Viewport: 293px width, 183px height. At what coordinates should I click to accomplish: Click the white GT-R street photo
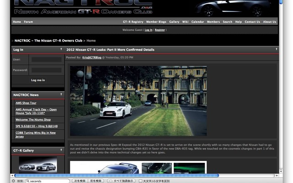(138, 101)
